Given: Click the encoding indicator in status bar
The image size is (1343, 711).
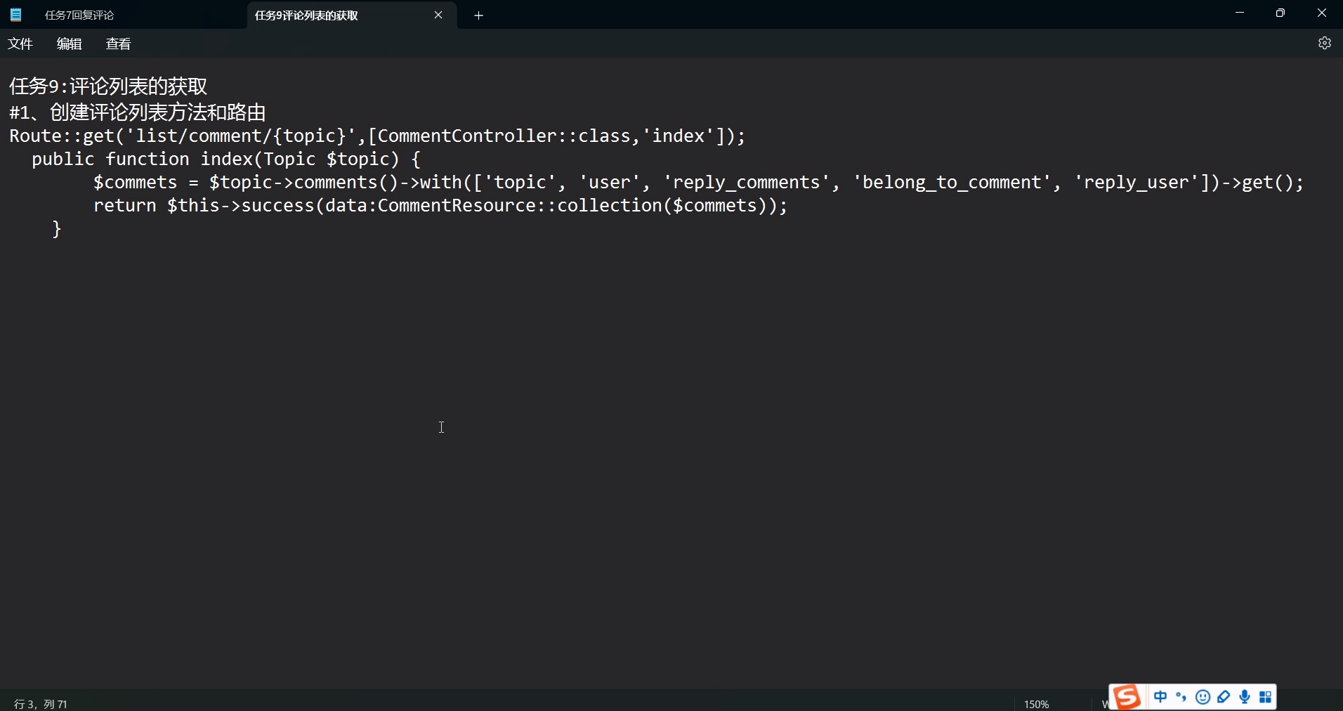Looking at the screenshot, I should coord(1105,703).
